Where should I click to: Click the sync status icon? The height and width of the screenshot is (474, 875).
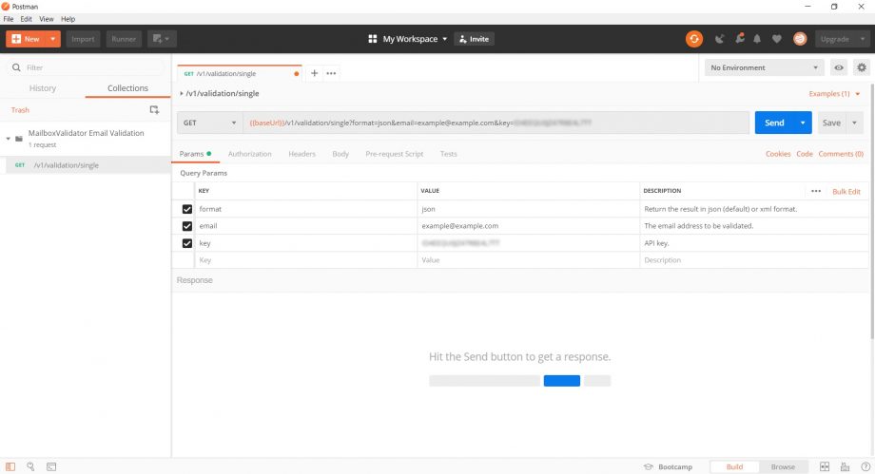click(693, 39)
